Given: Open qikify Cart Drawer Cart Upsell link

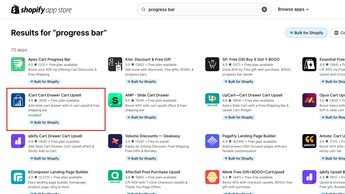Looking at the screenshot, I should click(x=55, y=136).
